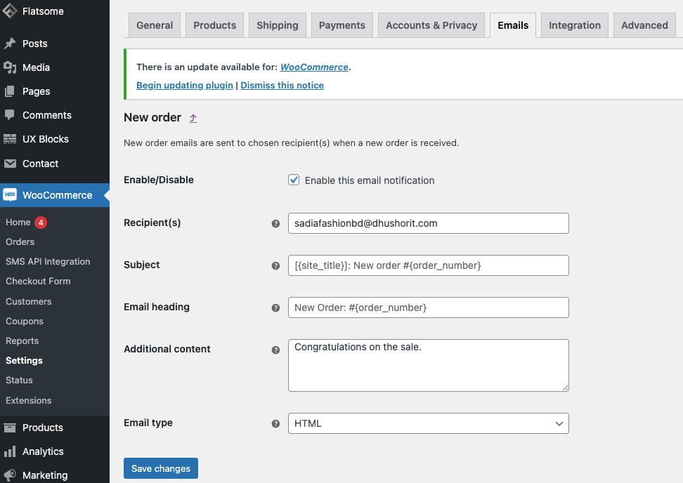Open the Accounts & Privacy tab

(431, 25)
